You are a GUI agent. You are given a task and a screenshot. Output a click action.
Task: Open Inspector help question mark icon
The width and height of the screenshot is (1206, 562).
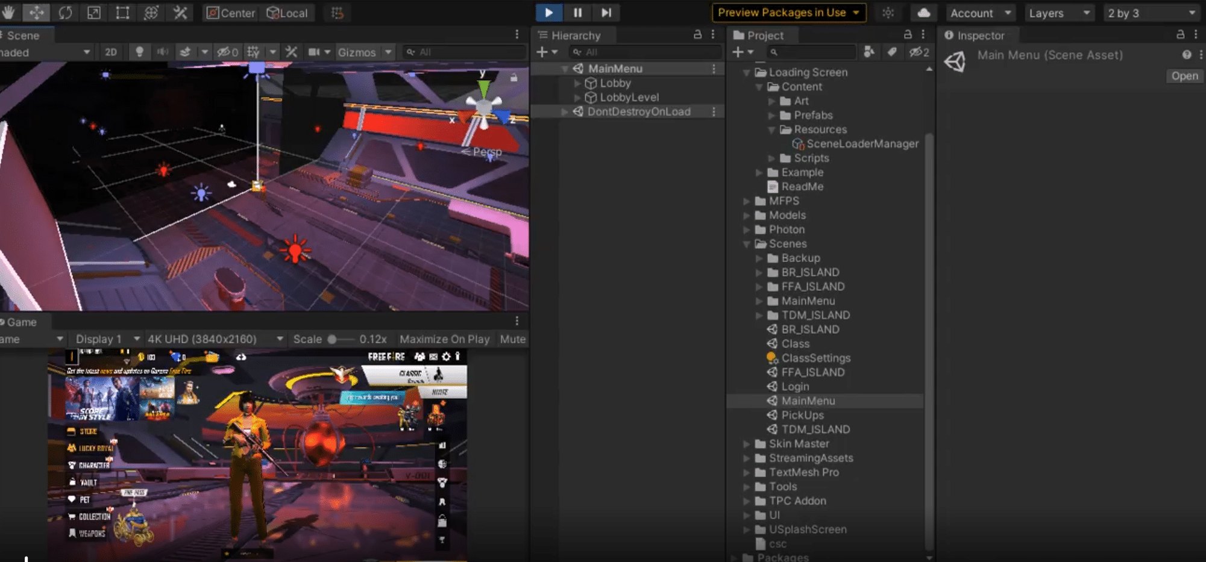coord(1186,55)
